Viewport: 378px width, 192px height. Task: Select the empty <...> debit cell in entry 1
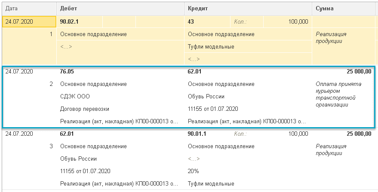tap(66, 46)
